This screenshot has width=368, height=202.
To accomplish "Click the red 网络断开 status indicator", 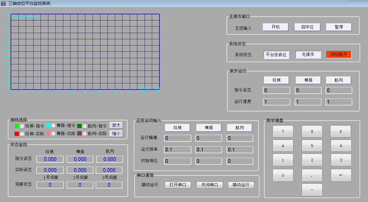I will (x=338, y=55).
